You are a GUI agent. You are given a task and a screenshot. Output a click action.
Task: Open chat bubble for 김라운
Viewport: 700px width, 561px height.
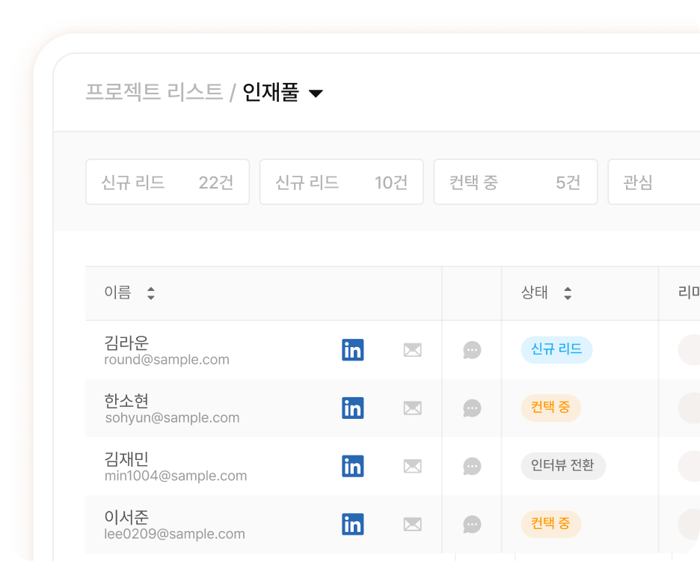(472, 350)
